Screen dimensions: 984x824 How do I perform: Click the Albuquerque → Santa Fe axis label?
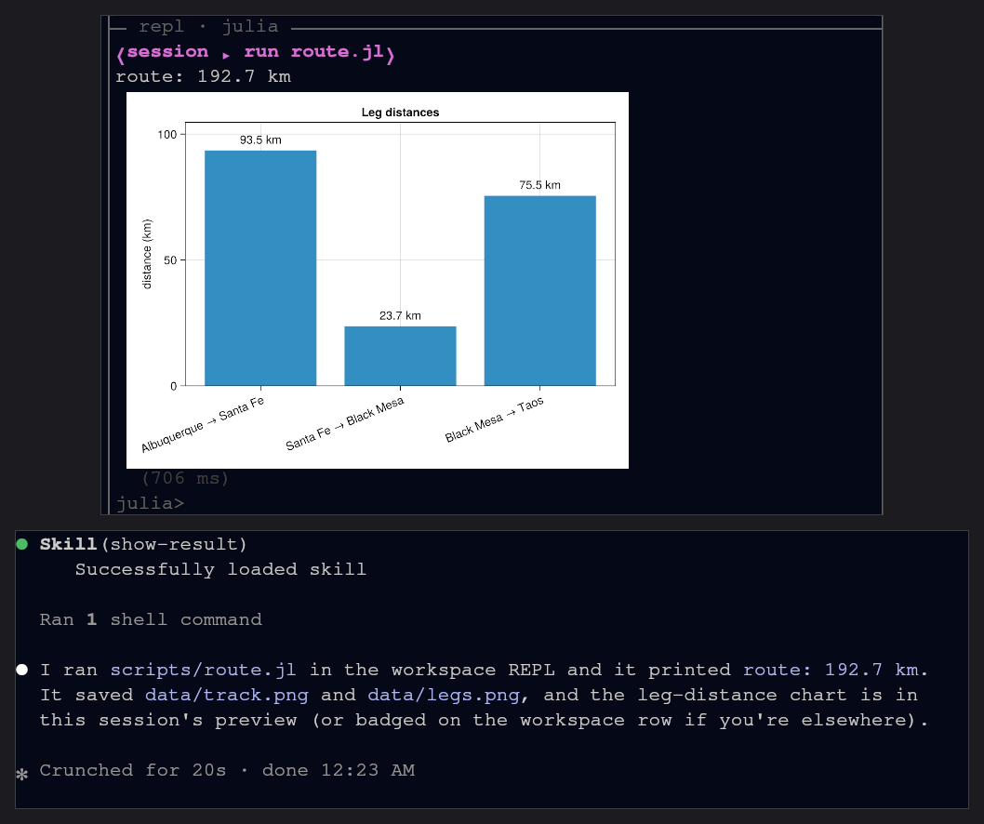tap(203, 424)
